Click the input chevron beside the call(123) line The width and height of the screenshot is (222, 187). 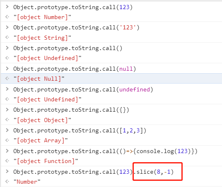(7, 7)
